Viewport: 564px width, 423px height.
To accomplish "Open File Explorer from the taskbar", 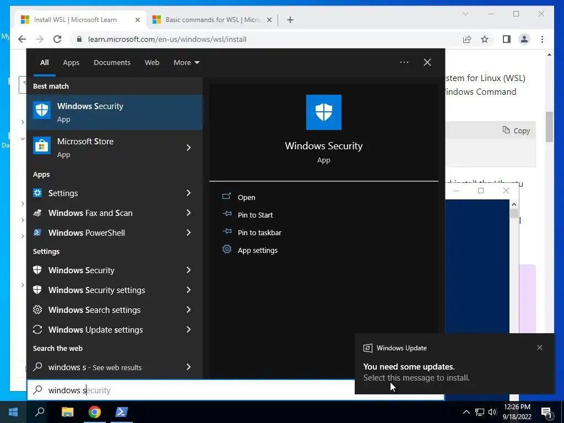I will click(67, 412).
